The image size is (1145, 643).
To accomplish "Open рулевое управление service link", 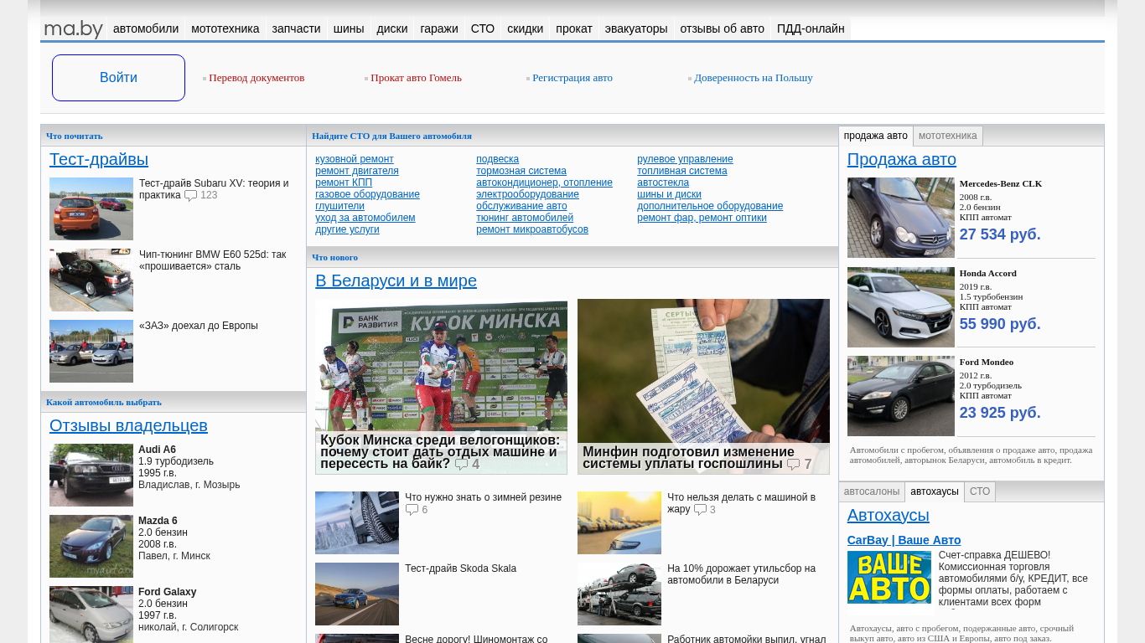I will coord(685,159).
